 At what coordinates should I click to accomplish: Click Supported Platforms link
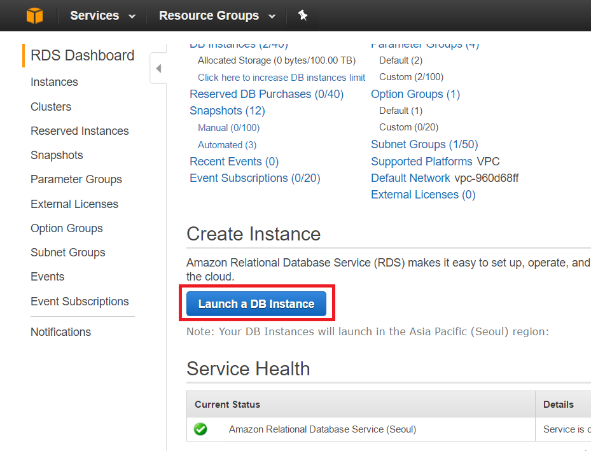[421, 162]
